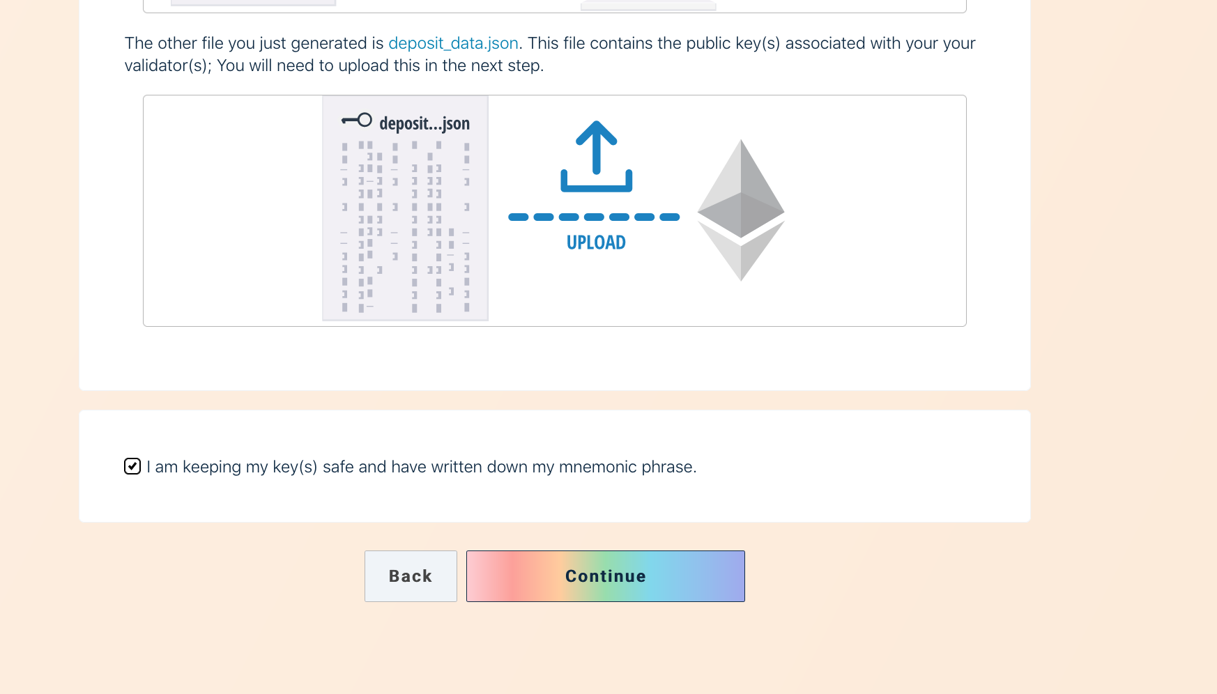Viewport: 1217px width, 694px height.
Task: Click the gray Ethereum diamond logo
Action: tap(741, 210)
